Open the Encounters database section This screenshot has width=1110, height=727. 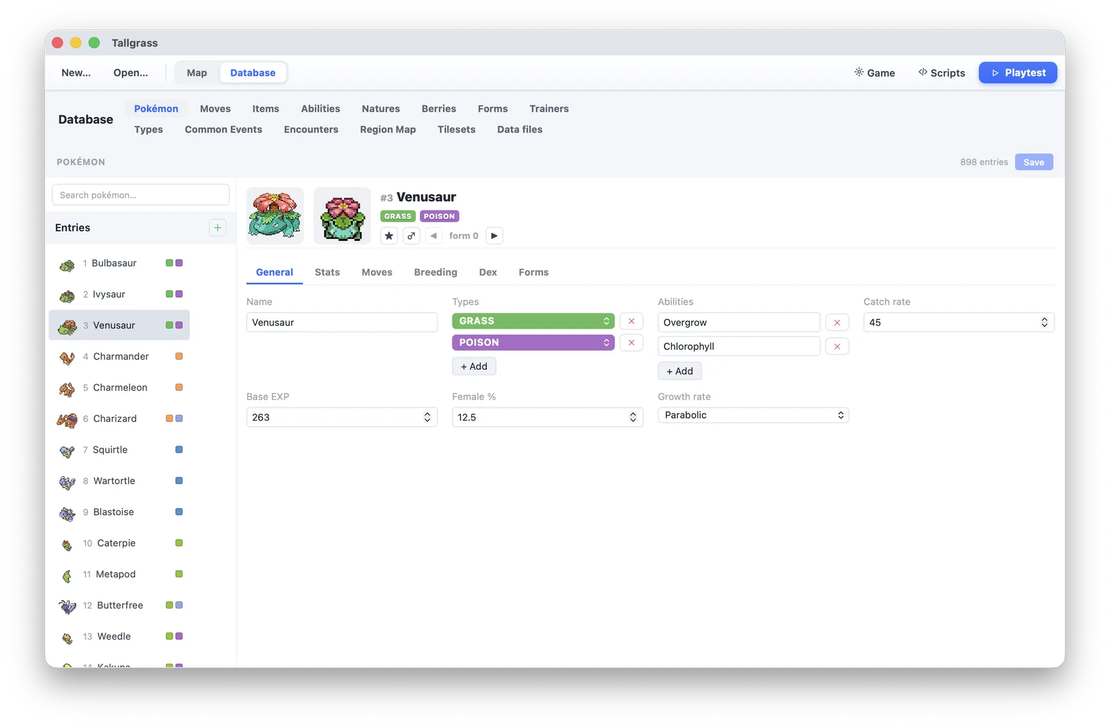311,129
